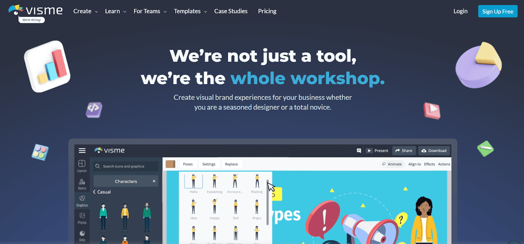Open the Data panel in the sidebar
524x244 pixels.
pyautogui.click(x=82, y=235)
